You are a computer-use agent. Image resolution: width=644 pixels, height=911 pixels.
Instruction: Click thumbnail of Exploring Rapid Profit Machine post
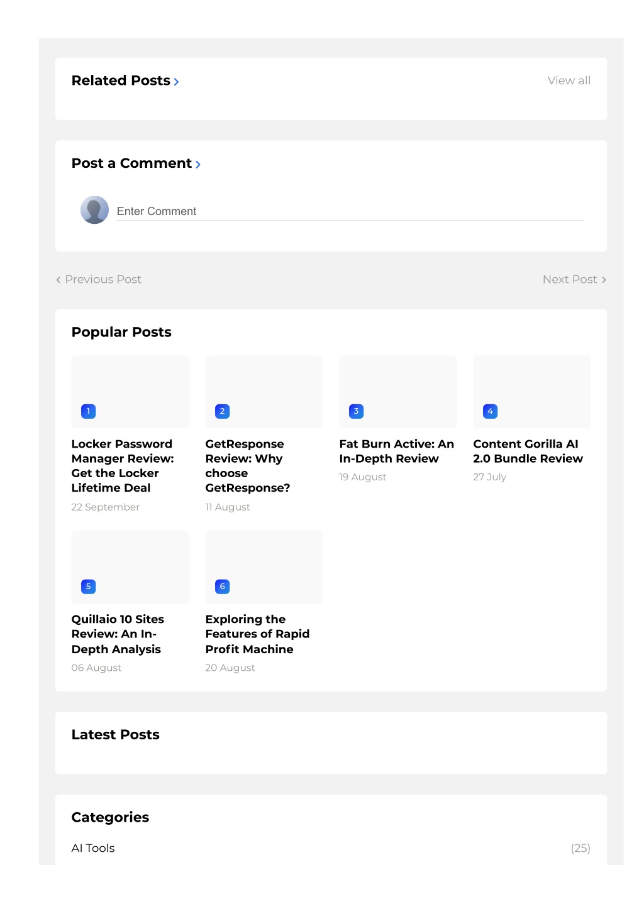(264, 567)
